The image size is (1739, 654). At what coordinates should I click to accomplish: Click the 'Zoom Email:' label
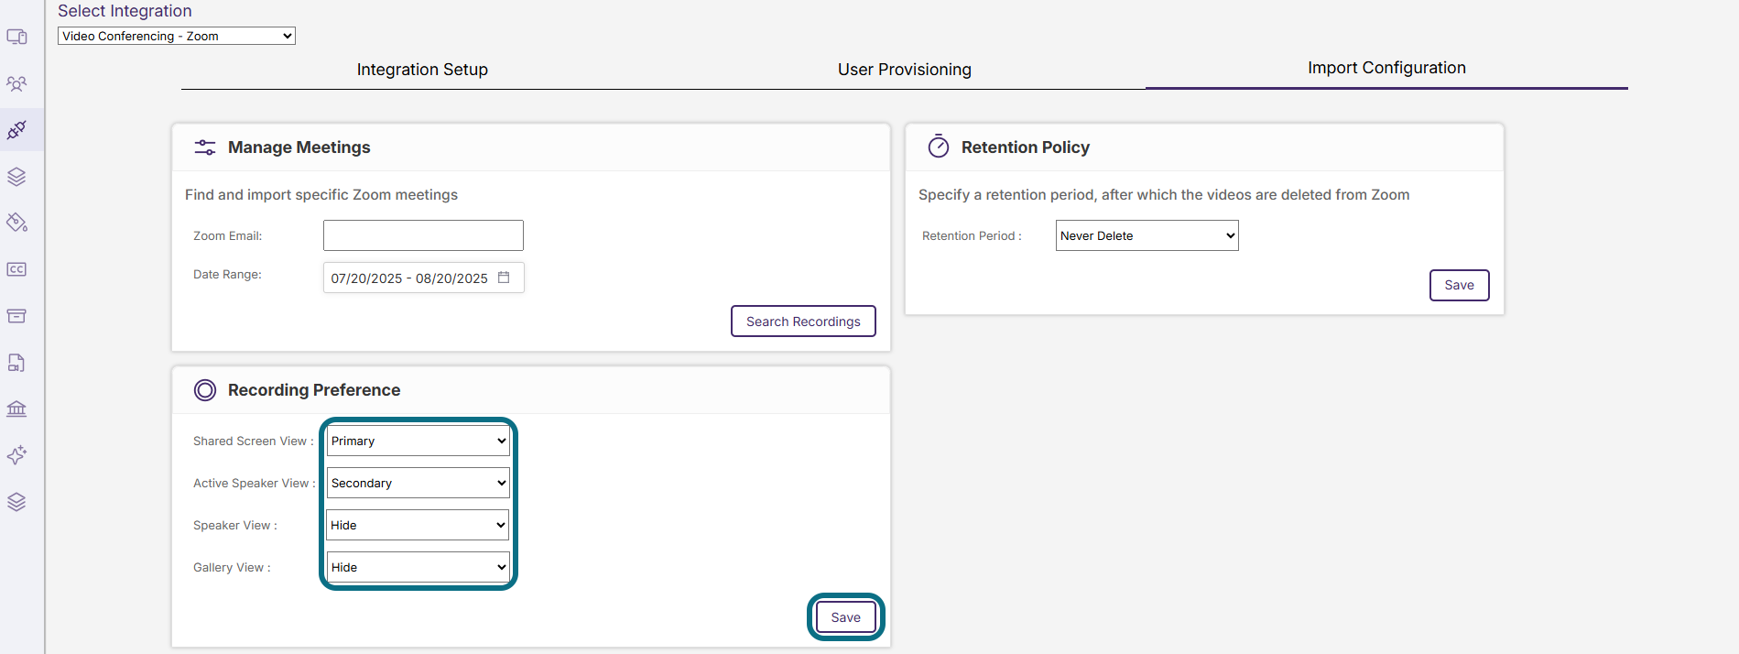point(227,236)
